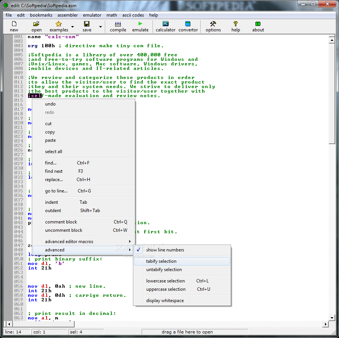
Task: Select tabify selection in submenu
Action: (x=182, y=261)
